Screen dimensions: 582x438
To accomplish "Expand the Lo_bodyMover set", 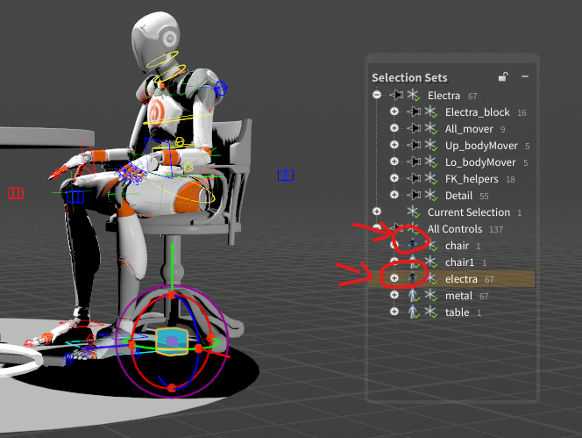I will pos(394,162).
